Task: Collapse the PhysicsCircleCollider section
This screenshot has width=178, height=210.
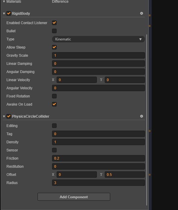Action: point(4,116)
